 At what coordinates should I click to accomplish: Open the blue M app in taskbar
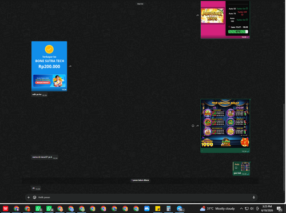[146, 208]
